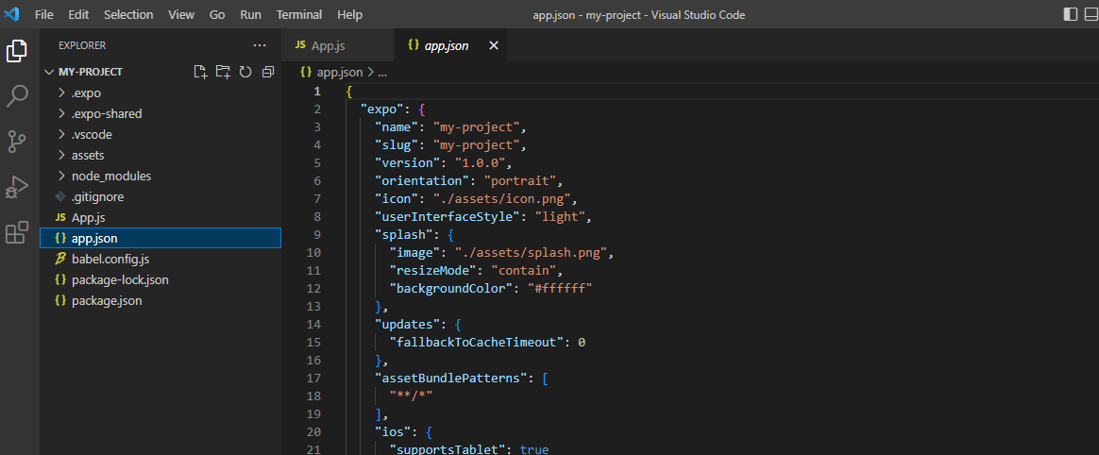Create a new folder in MY-PROJECT
Screen dimensions: 1099x455
click(223, 72)
